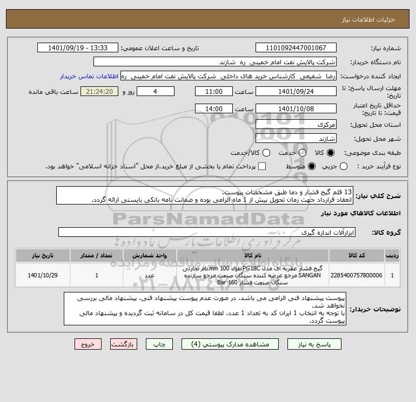
Task: Click the announcement date field 1401/09/19 - 13:33
Action: [x=78, y=47]
